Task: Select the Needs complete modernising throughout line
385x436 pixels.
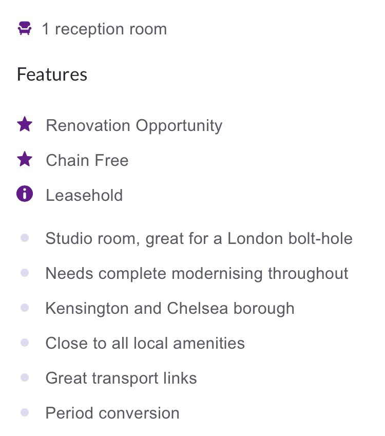Action: click(x=197, y=274)
